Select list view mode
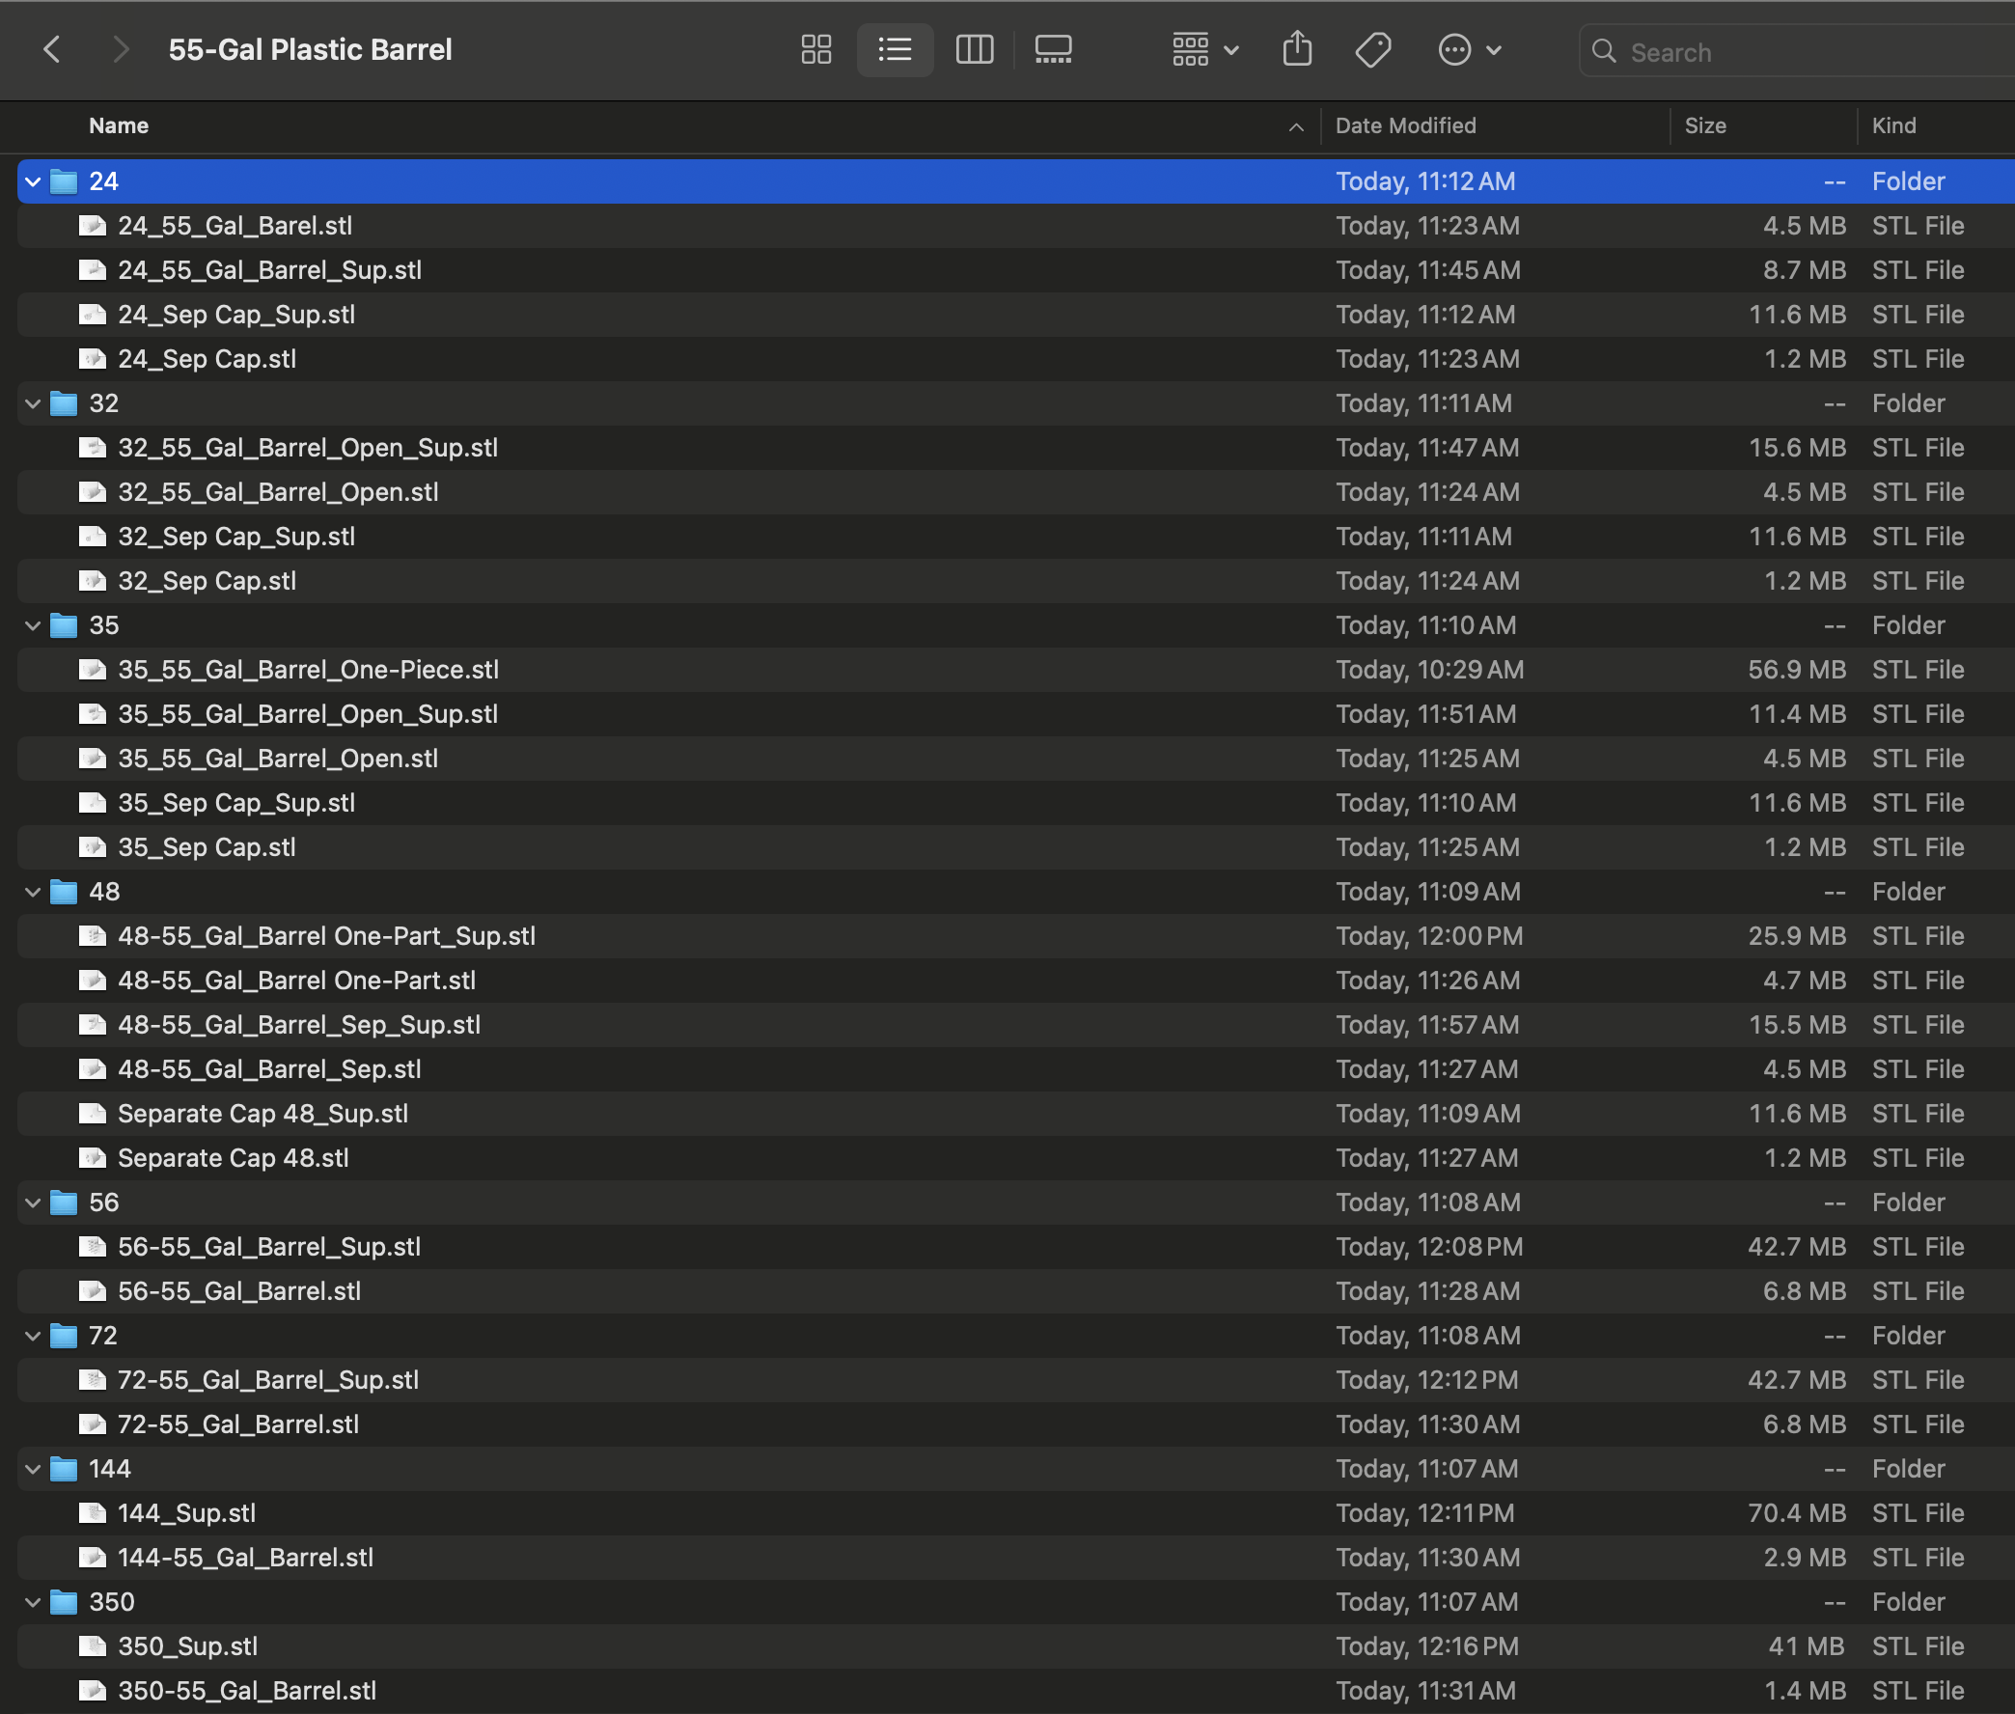 pyautogui.click(x=894, y=49)
